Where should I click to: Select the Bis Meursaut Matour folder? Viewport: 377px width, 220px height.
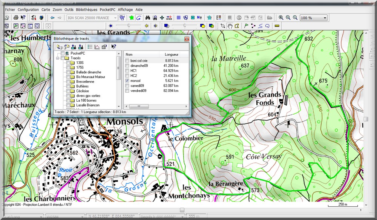pos(90,77)
